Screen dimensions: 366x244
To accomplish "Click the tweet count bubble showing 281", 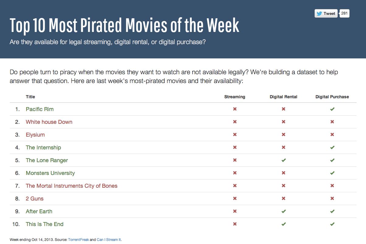I will [344, 13].
